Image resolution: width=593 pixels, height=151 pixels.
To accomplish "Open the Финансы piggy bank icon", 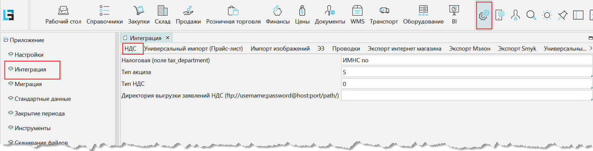I will [277, 15].
